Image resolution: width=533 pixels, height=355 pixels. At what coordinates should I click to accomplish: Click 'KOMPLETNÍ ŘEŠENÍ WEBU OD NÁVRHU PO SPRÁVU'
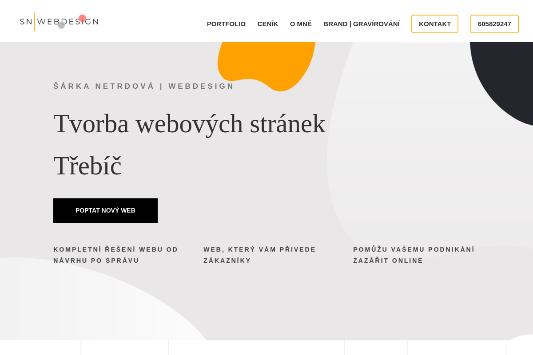coord(115,255)
